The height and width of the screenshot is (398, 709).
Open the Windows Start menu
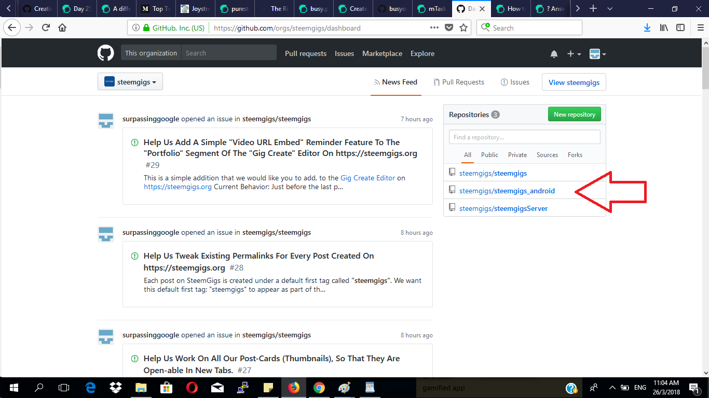13,388
